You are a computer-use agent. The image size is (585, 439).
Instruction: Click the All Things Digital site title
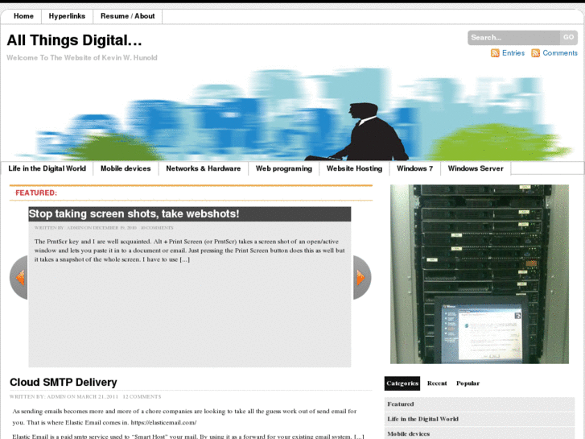click(x=74, y=40)
